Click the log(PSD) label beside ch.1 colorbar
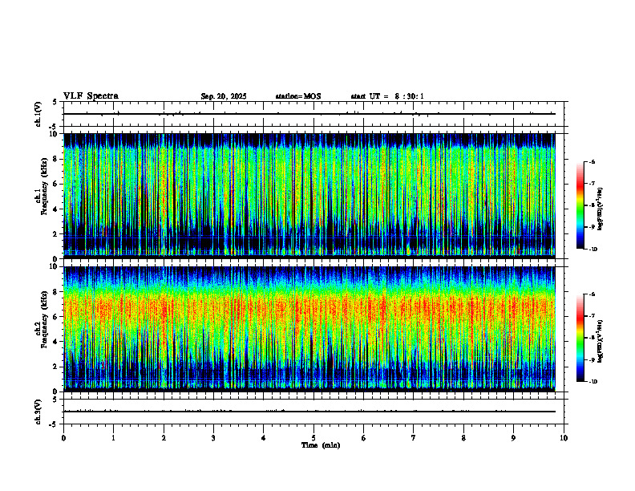This screenshot has height=491, width=635. click(601, 209)
